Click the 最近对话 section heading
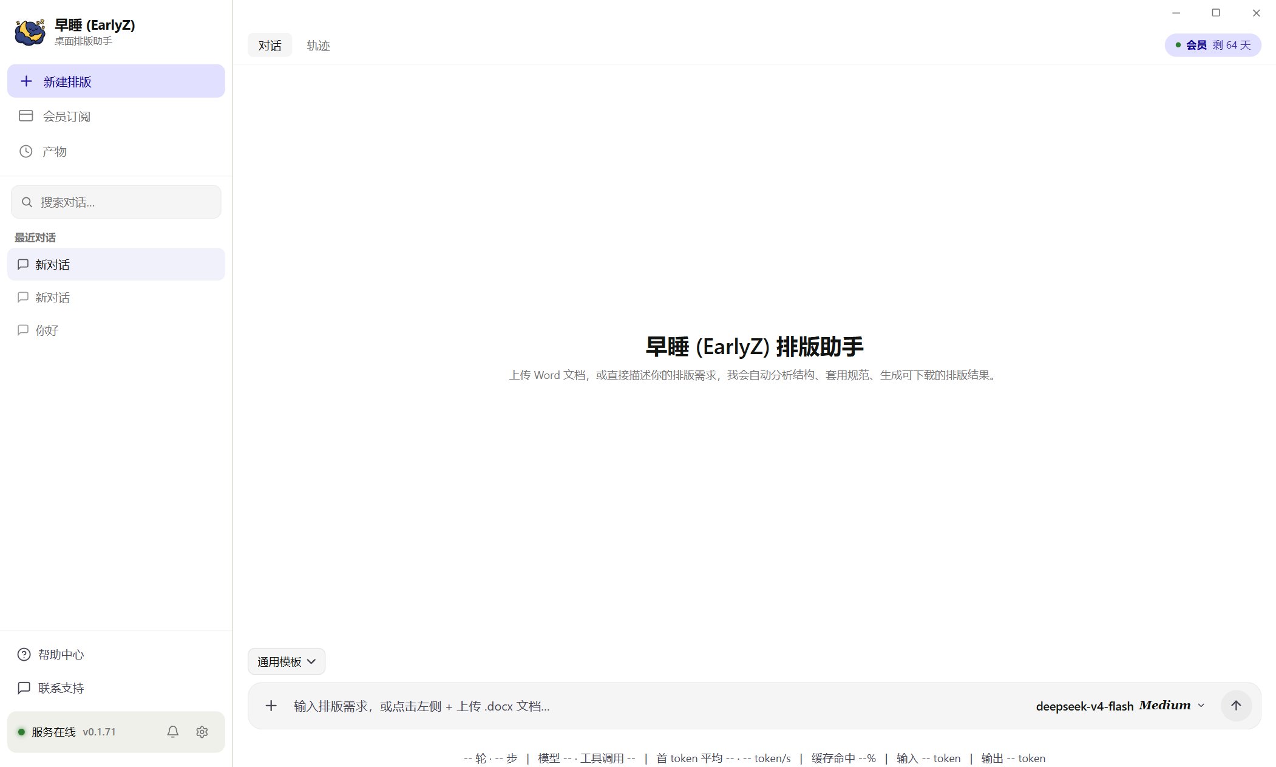Screen dimensions: 1276x767 point(35,237)
